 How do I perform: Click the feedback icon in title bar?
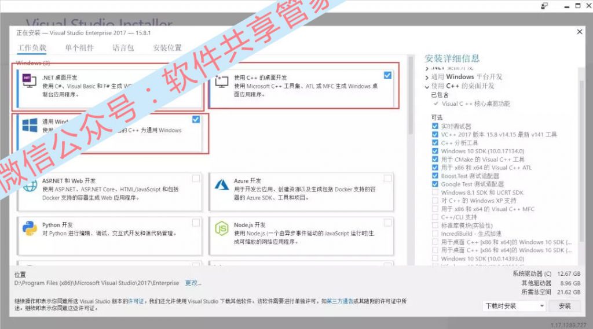point(544,6)
